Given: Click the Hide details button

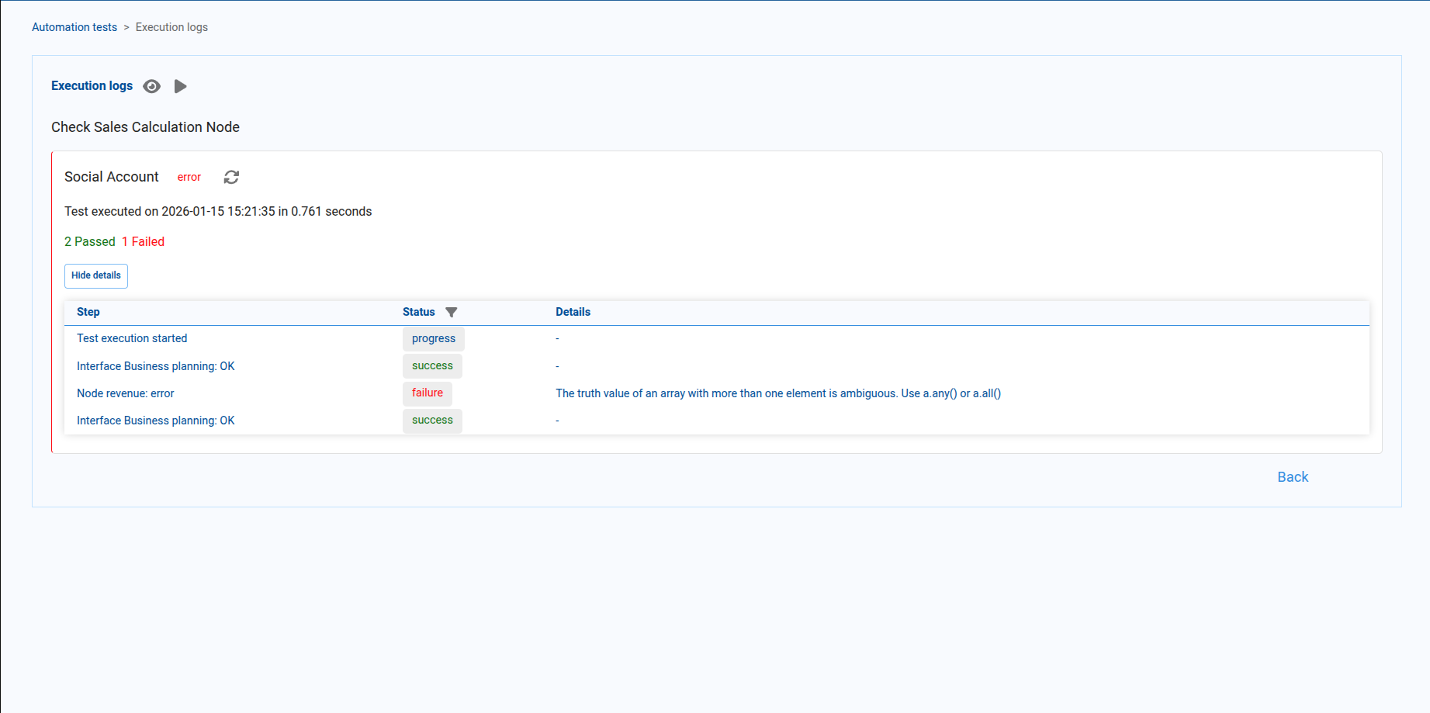Looking at the screenshot, I should click(x=96, y=276).
